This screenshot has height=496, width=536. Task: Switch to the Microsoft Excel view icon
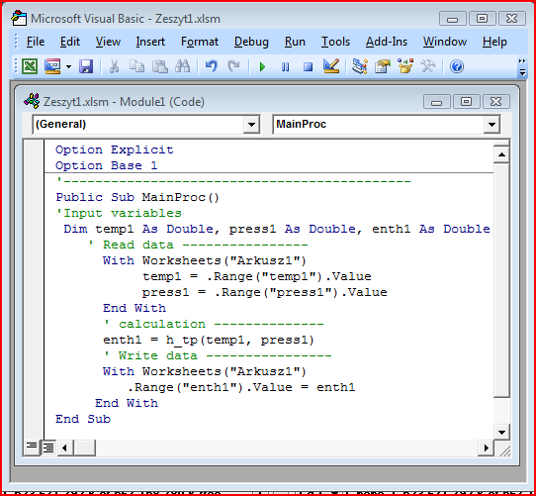click(x=30, y=66)
